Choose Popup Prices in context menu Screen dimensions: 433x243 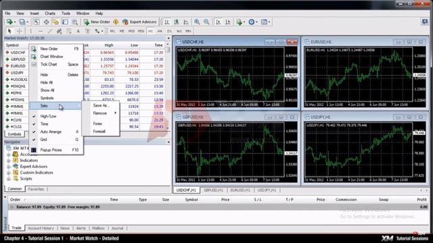(56, 150)
